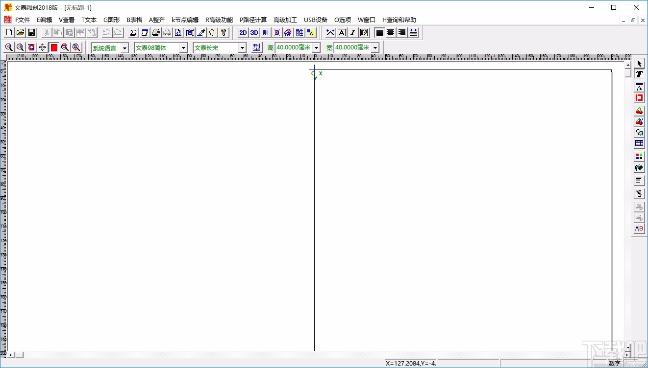This screenshot has height=368, width=648.
Task: Click the 雕 engraving icon in the toolbar
Action: [299, 33]
